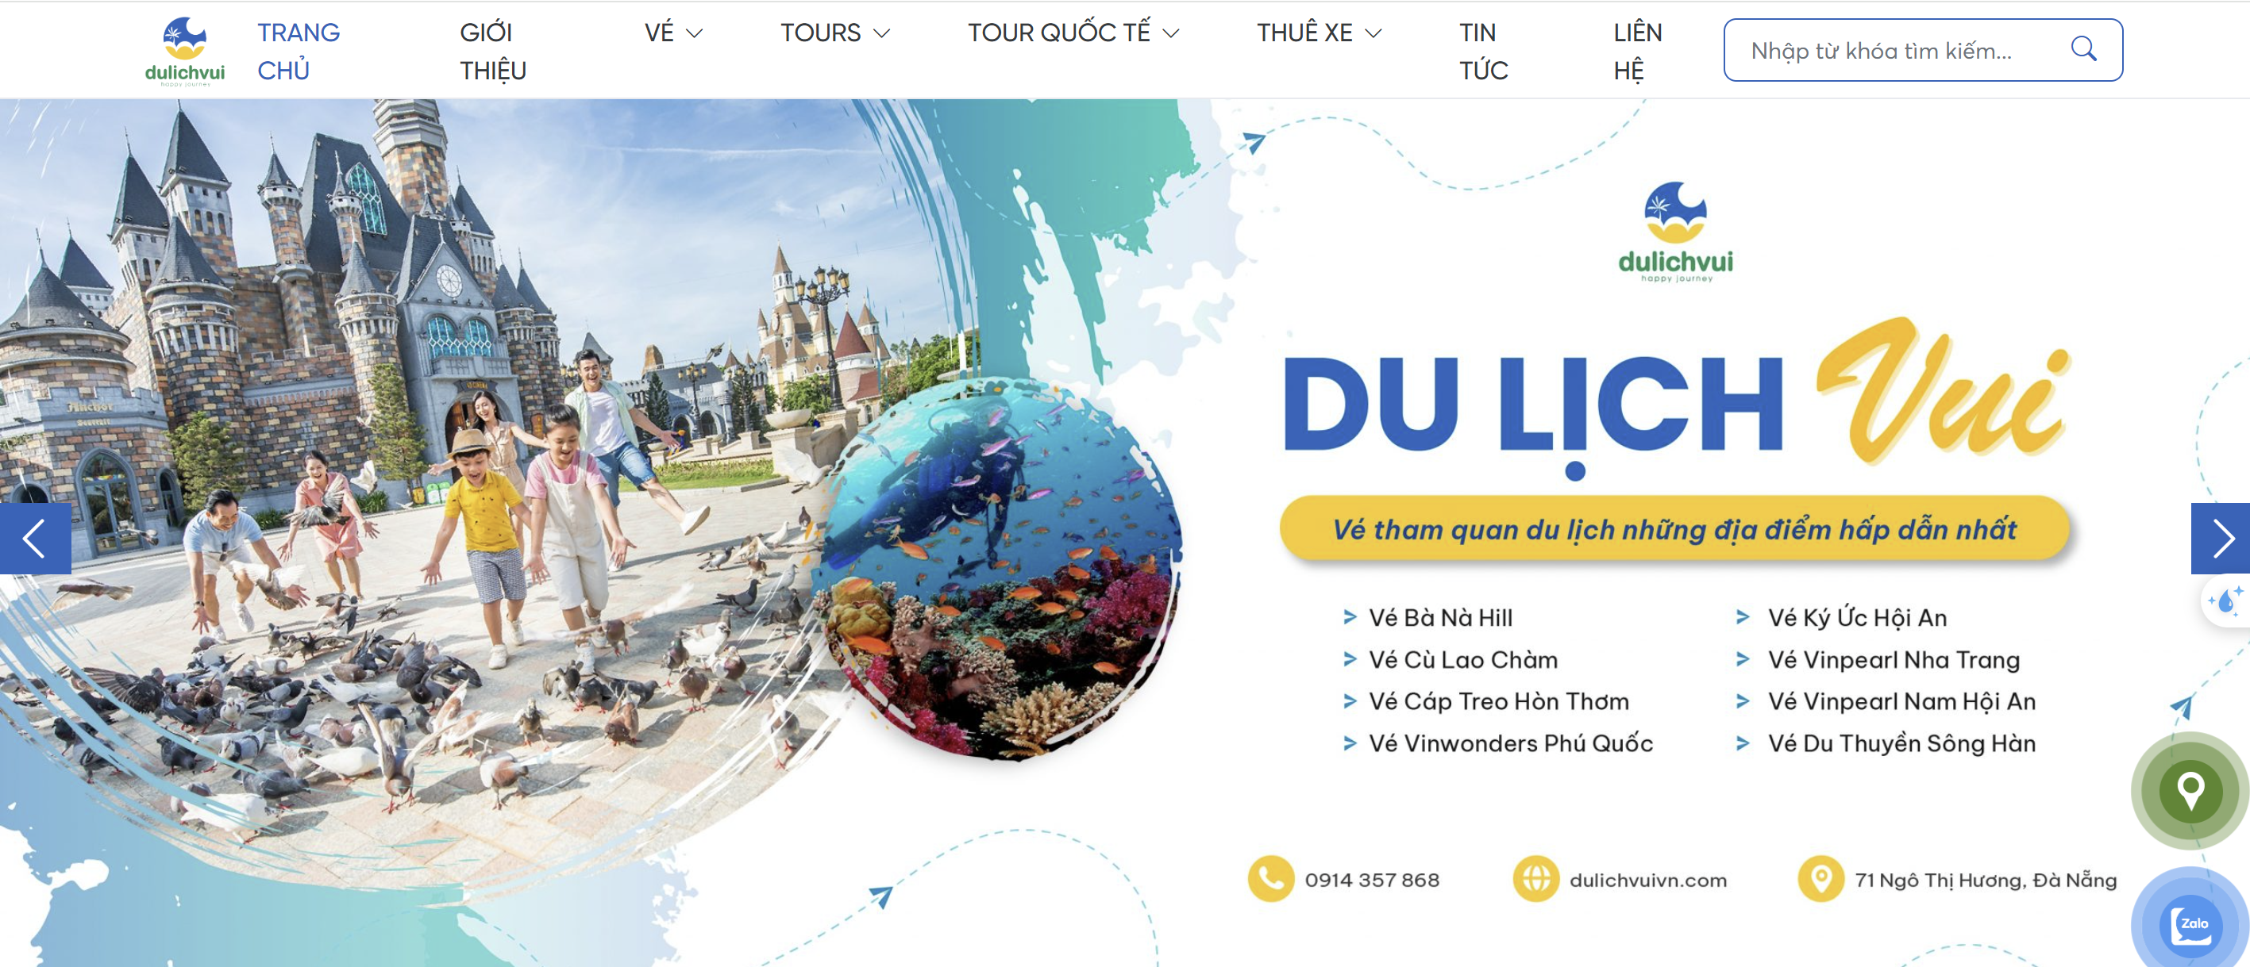Click the 'Vé Ký Ức Hội An' text
The width and height of the screenshot is (2250, 967).
point(1858,618)
